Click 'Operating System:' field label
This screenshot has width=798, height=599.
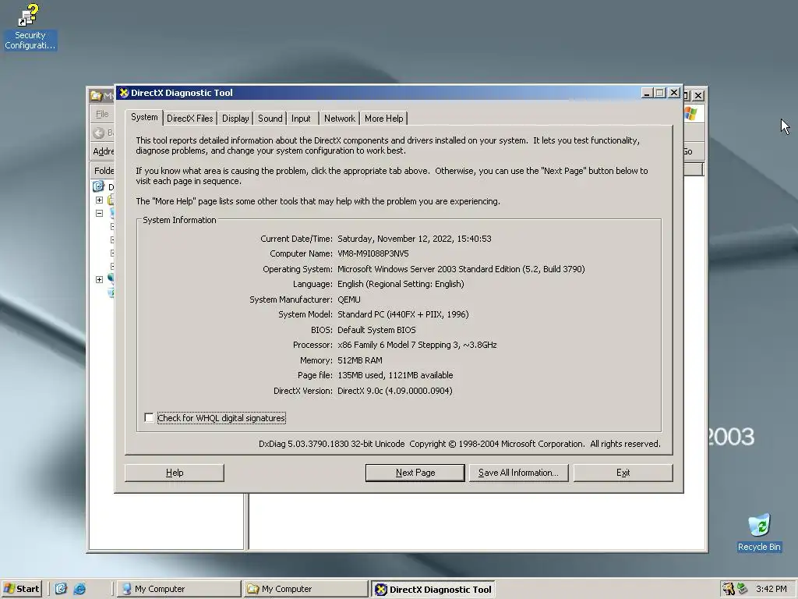coord(298,269)
